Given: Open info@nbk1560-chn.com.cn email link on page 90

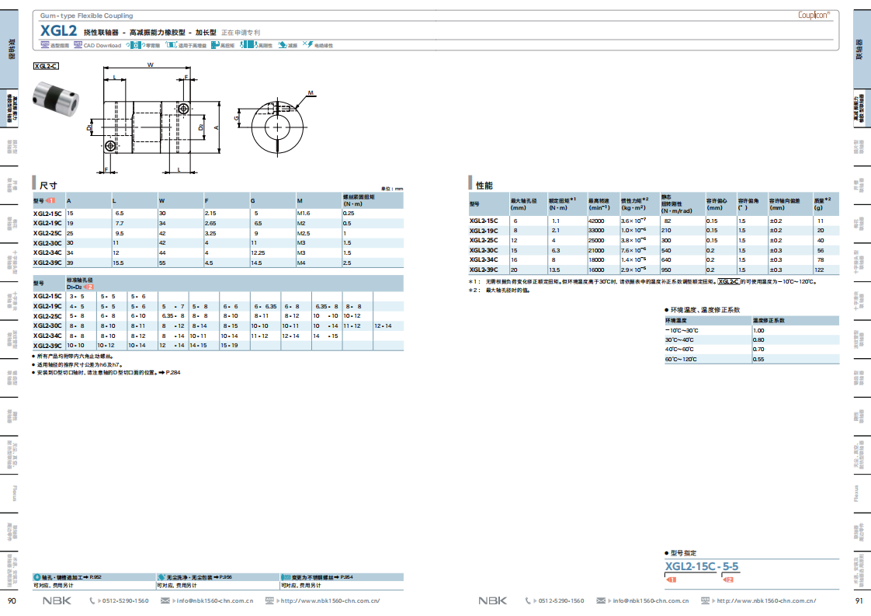Looking at the screenshot, I should pyautogui.click(x=215, y=601).
